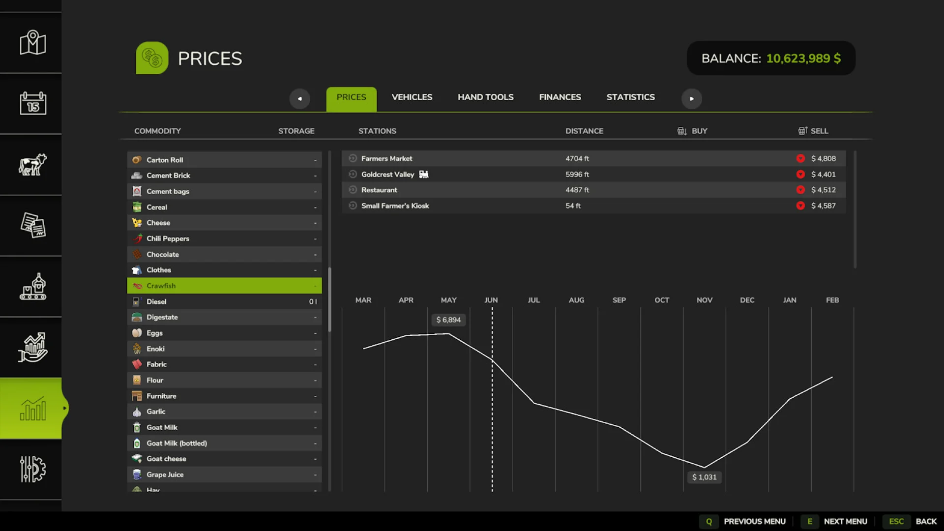This screenshot has width=944, height=531.
Task: Open the game settings sliders icon
Action: pyautogui.click(x=31, y=470)
